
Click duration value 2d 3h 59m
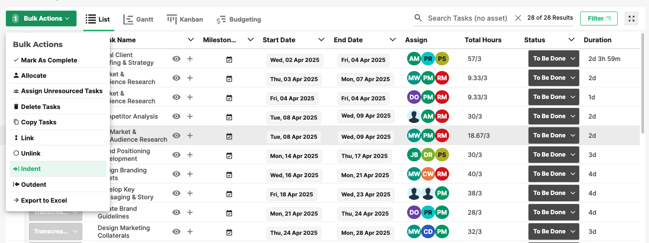coord(604,59)
